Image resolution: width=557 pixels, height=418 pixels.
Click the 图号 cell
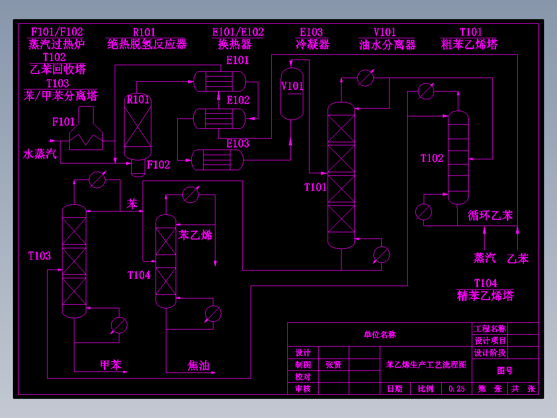(x=505, y=371)
